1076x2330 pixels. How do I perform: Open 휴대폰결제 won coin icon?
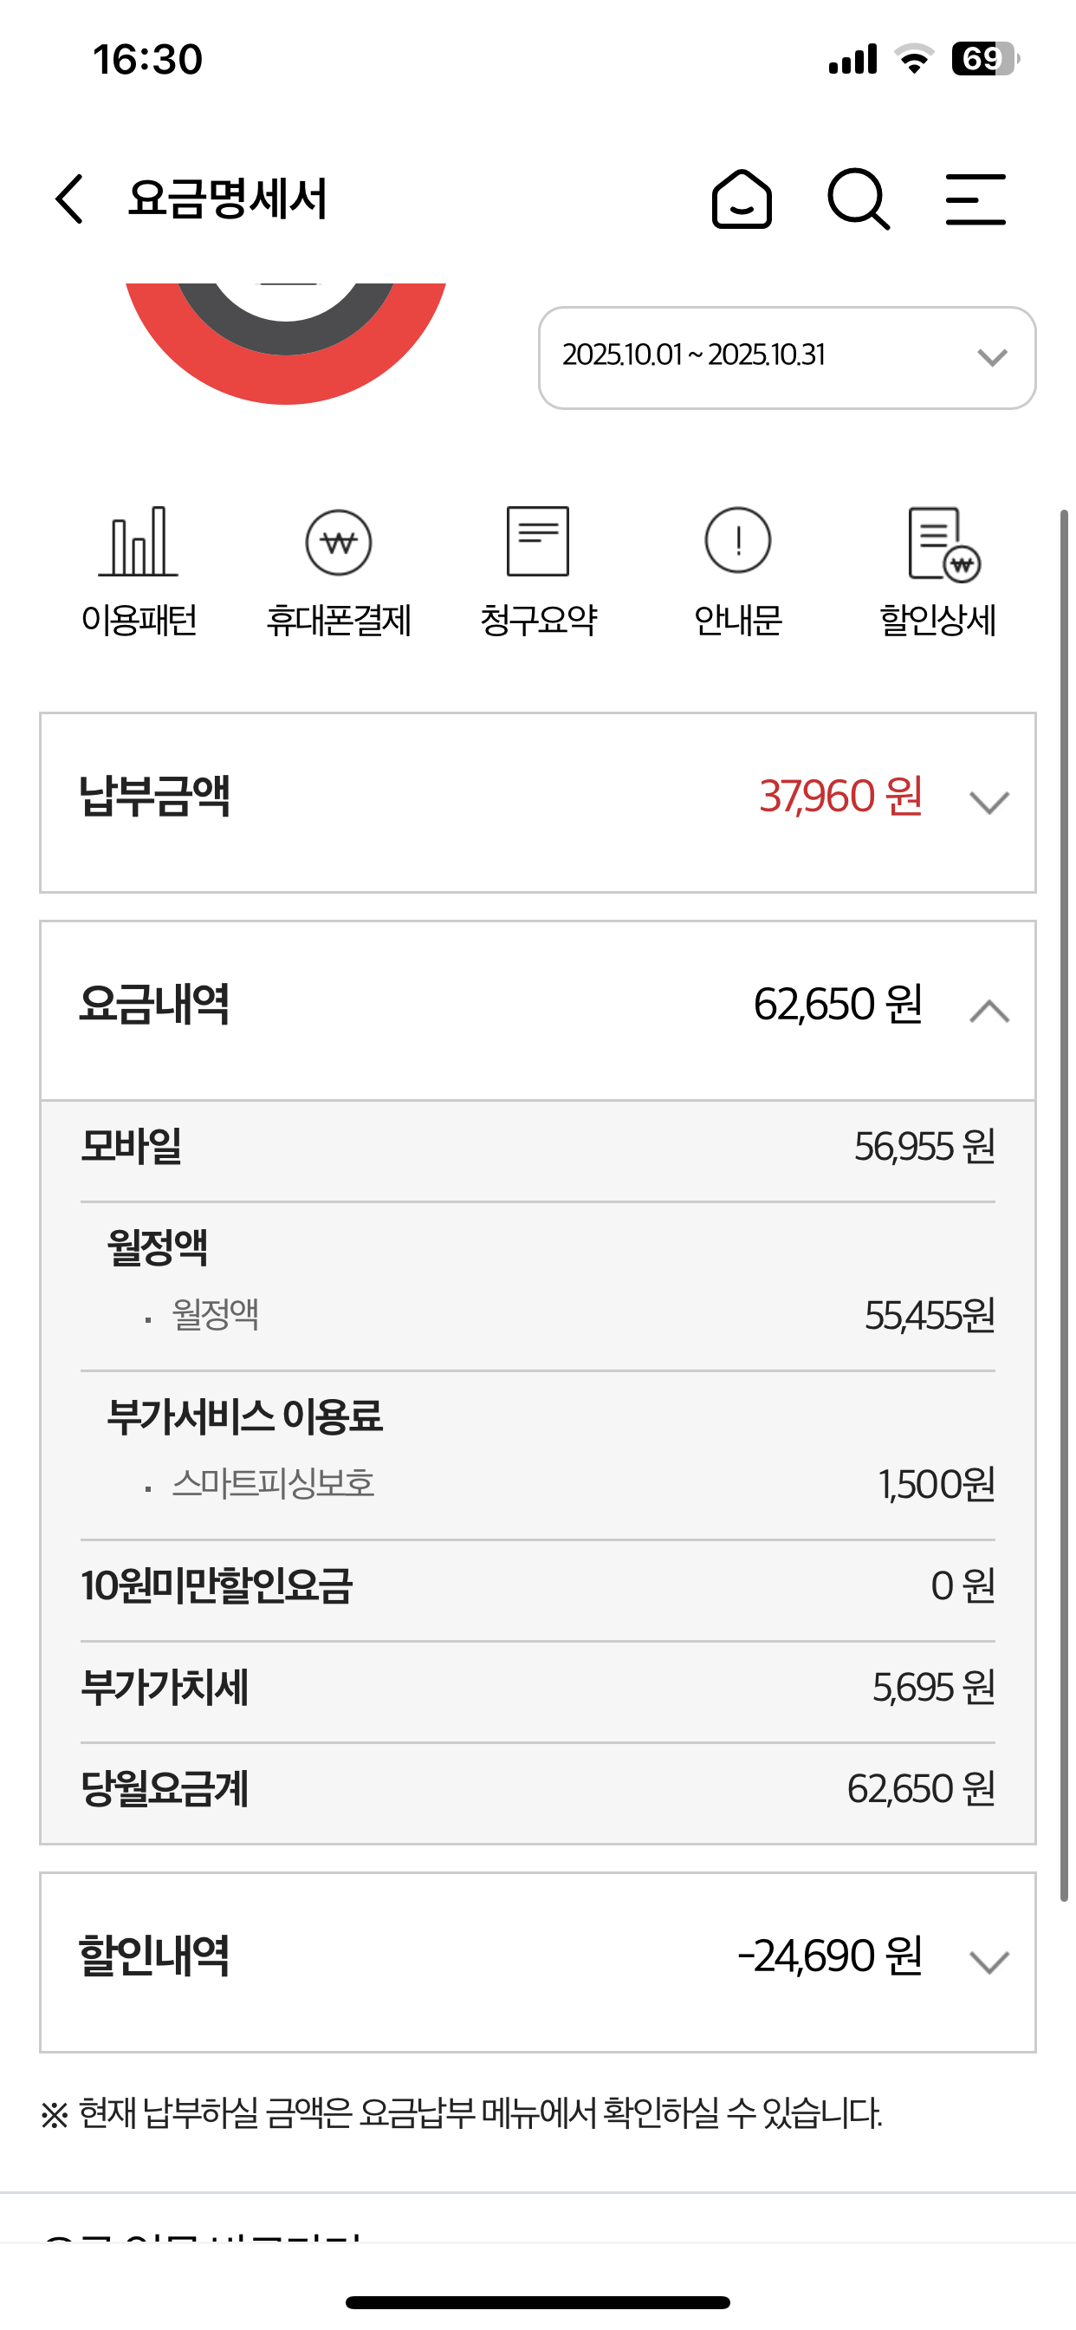tap(338, 542)
